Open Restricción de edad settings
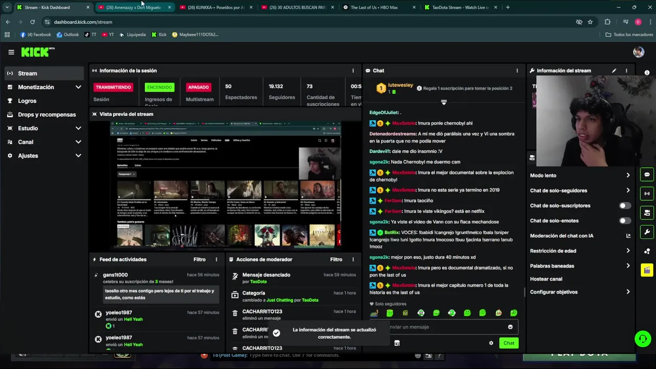 pyautogui.click(x=580, y=251)
